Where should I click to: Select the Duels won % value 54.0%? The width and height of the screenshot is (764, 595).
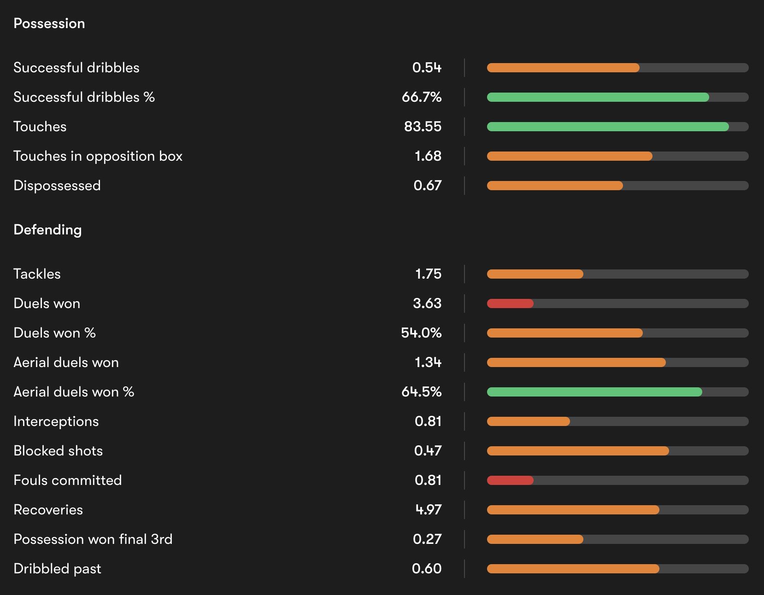[x=421, y=333]
